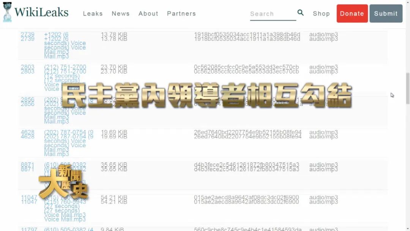This screenshot has width=410, height=231.
Task: Select hash cell in row 2739
Action: coord(247,36)
